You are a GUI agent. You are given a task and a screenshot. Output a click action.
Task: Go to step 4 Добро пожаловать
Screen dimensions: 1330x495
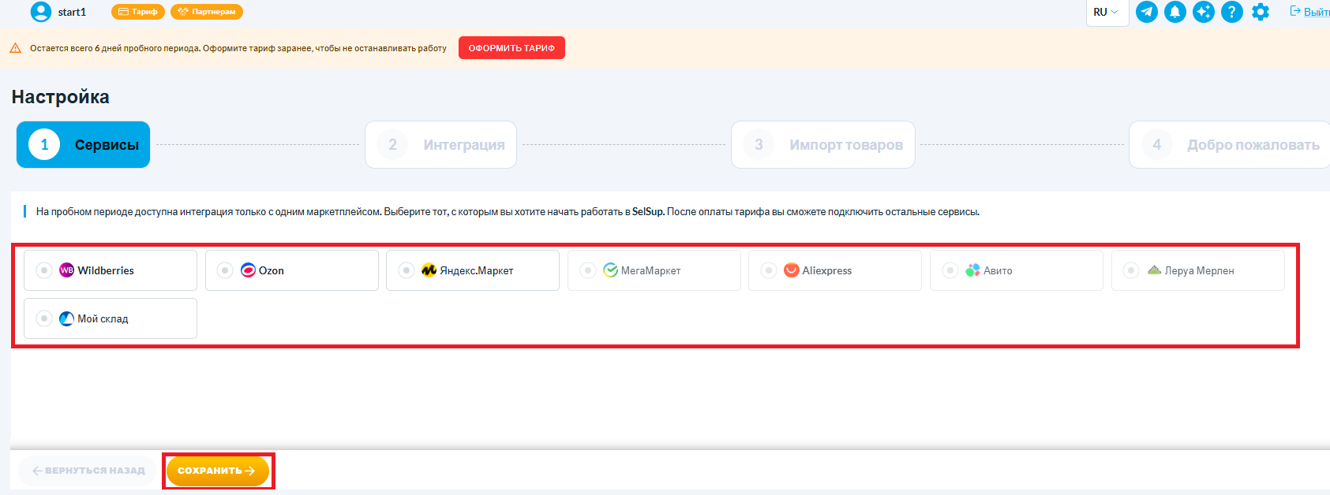[x=1230, y=144]
